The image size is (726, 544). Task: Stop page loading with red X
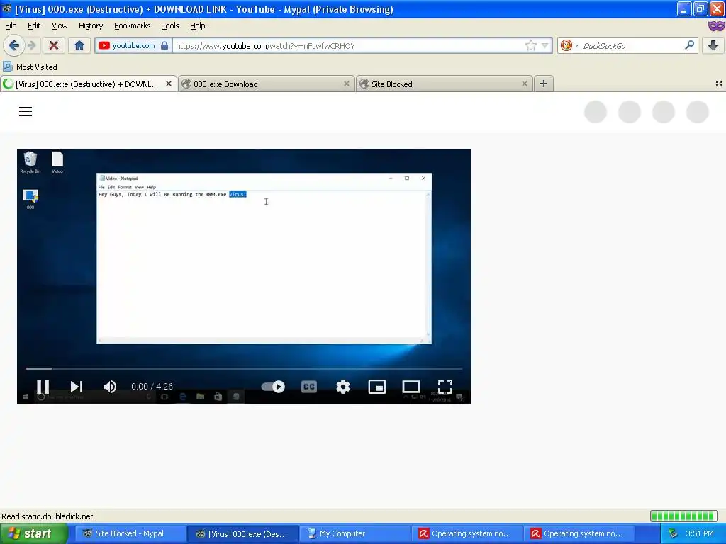(x=54, y=45)
